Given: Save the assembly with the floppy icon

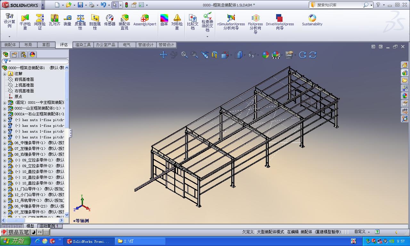Looking at the screenshot, I should coord(80,5).
